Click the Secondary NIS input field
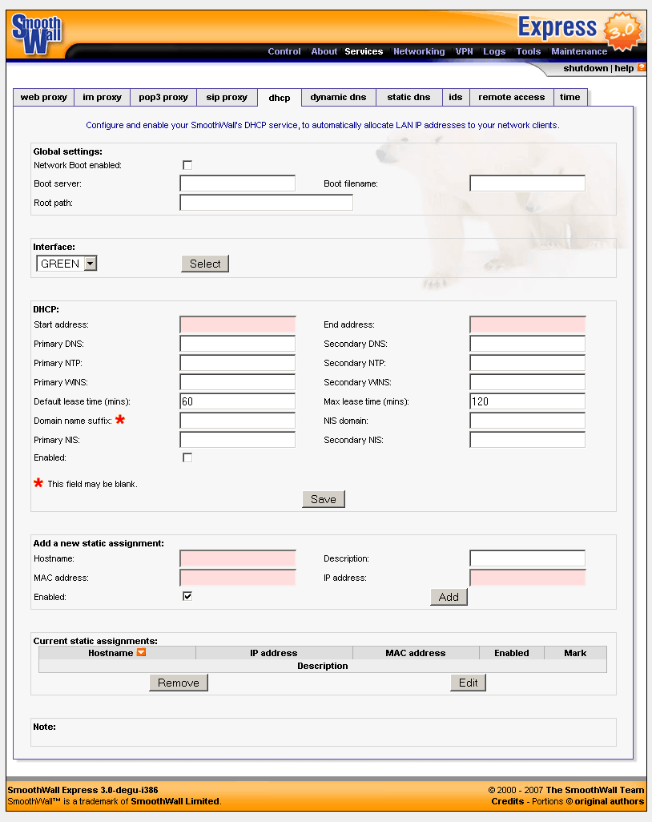 pos(527,440)
